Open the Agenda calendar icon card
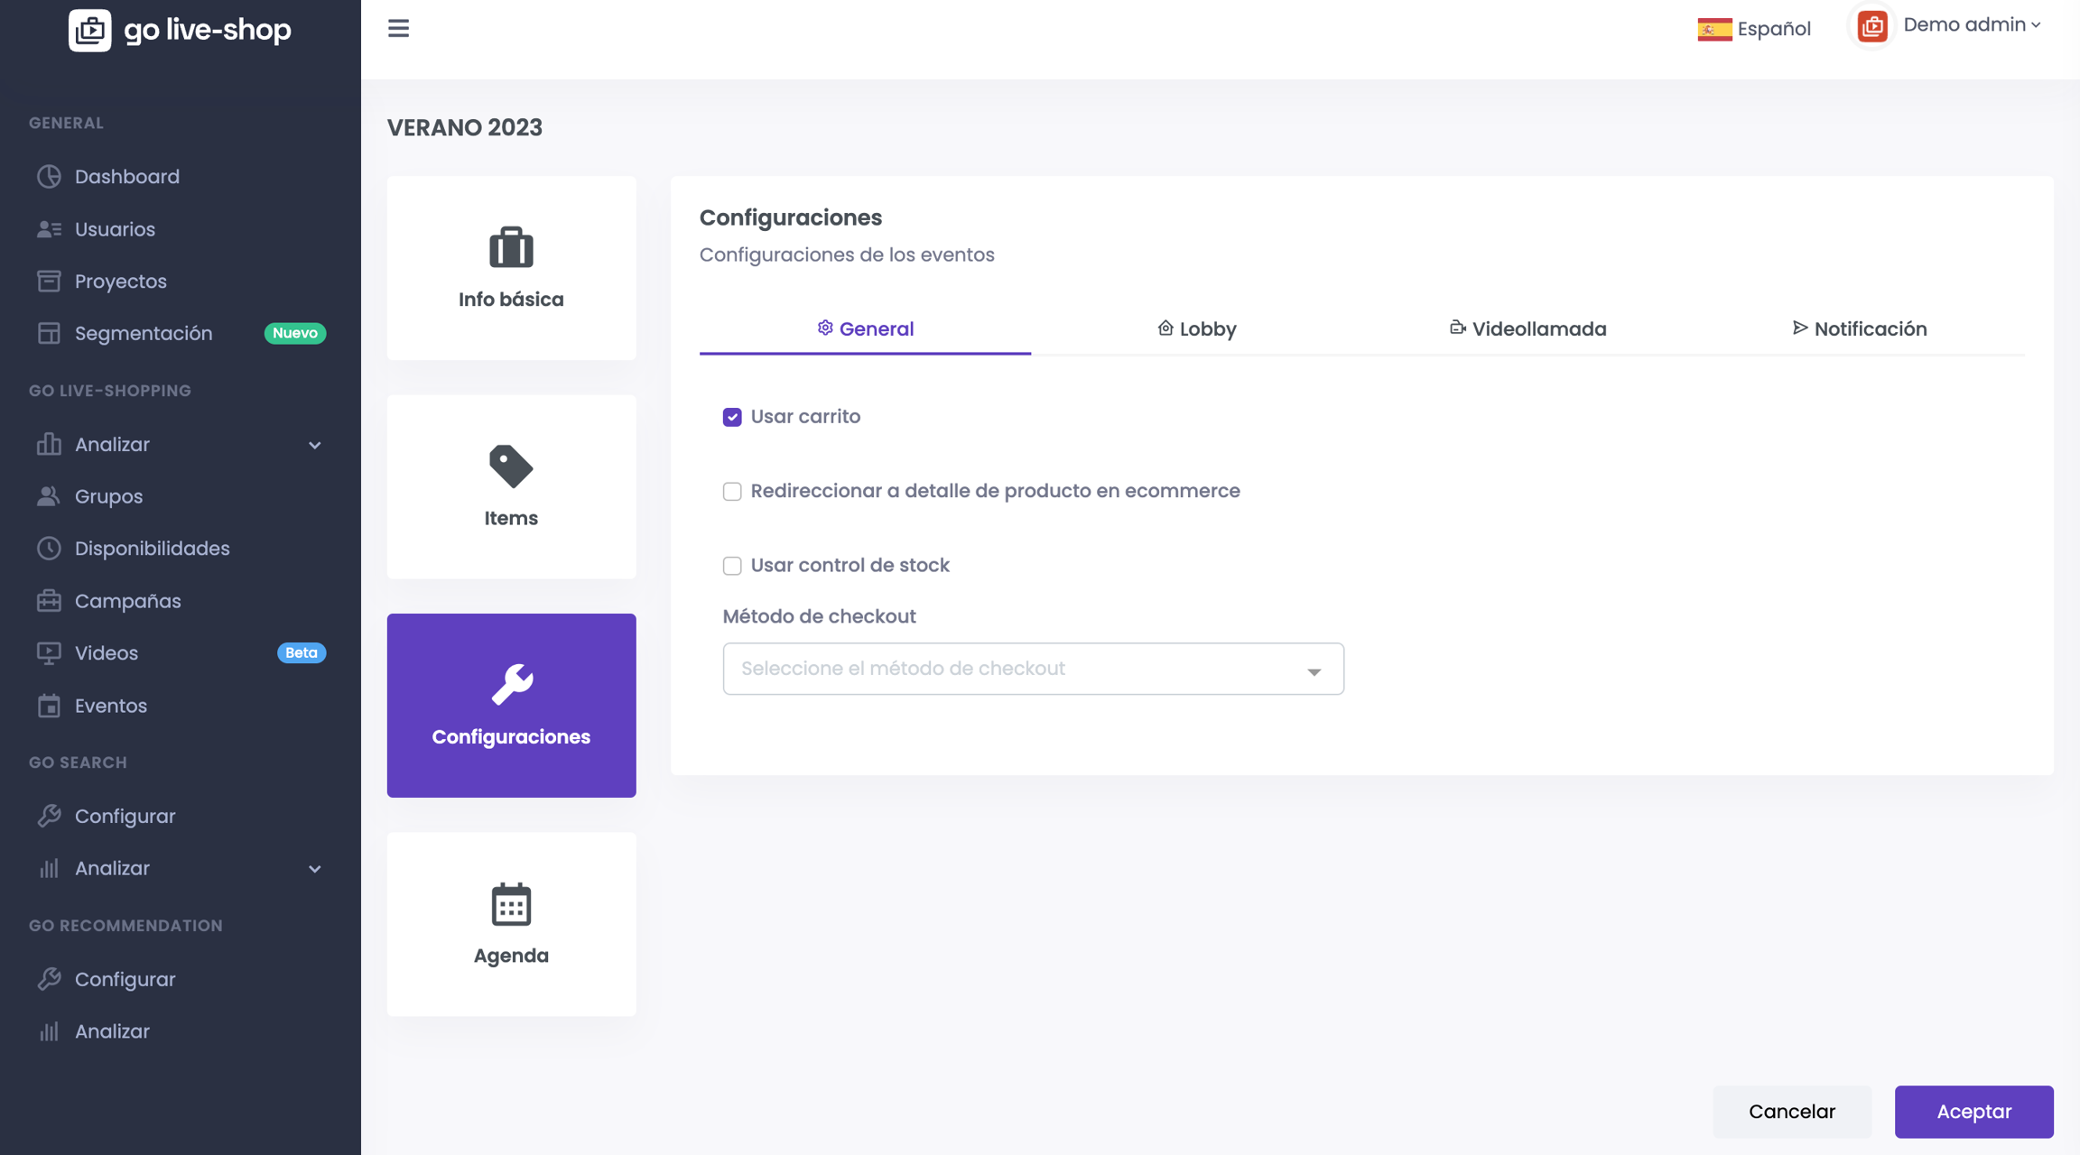 coord(511,924)
